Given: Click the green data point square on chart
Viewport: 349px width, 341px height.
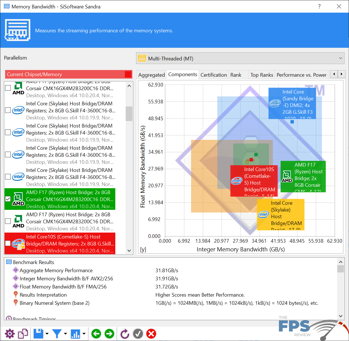Looking at the screenshot, I should coord(256,154).
